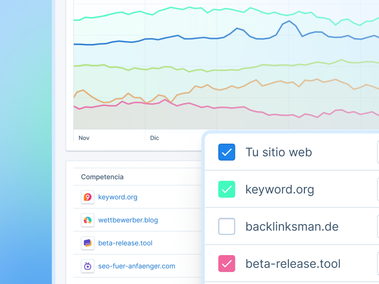Open the wettbewerber.blog competitor link
The image size is (379, 284).
(x=128, y=220)
